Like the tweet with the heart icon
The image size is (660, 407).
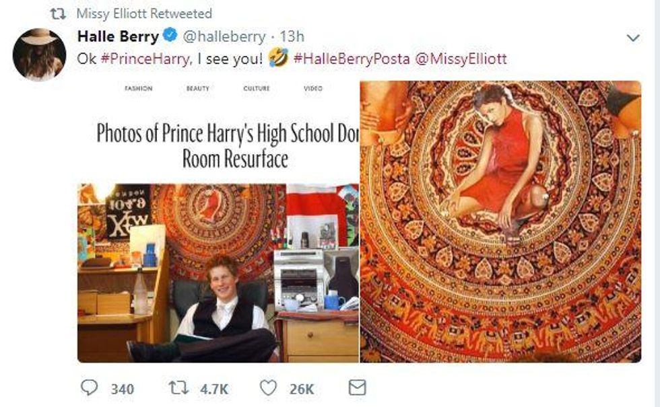(x=268, y=387)
